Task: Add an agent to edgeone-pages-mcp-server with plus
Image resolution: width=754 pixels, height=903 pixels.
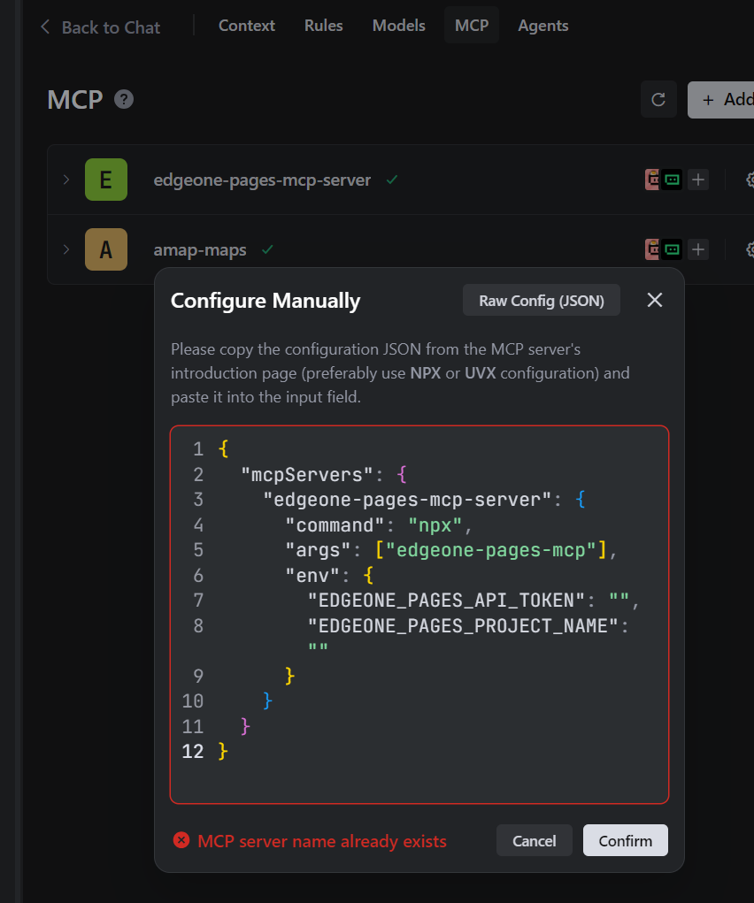Action: [x=698, y=180]
